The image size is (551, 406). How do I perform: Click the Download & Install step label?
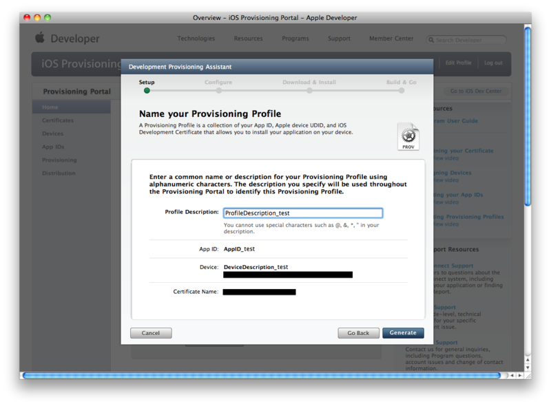click(309, 82)
